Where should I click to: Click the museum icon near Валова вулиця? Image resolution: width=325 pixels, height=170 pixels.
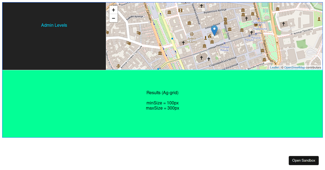pyautogui.click(x=264, y=60)
